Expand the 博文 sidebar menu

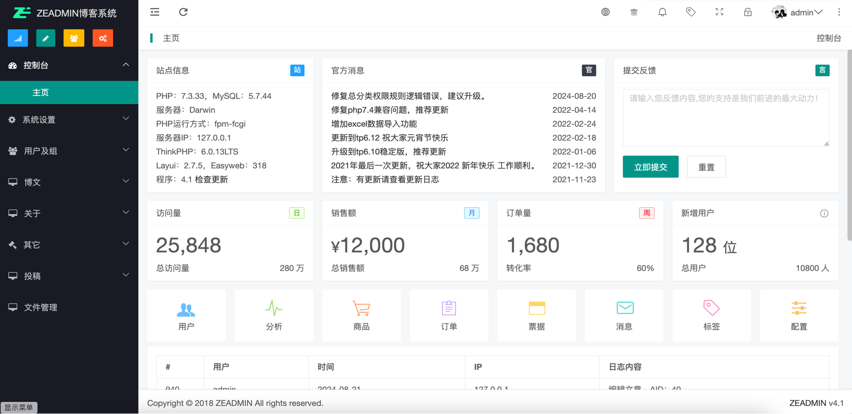pyautogui.click(x=69, y=182)
